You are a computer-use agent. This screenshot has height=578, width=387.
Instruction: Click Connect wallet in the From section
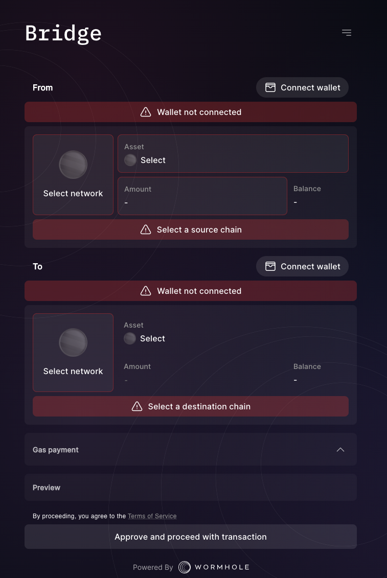302,87
